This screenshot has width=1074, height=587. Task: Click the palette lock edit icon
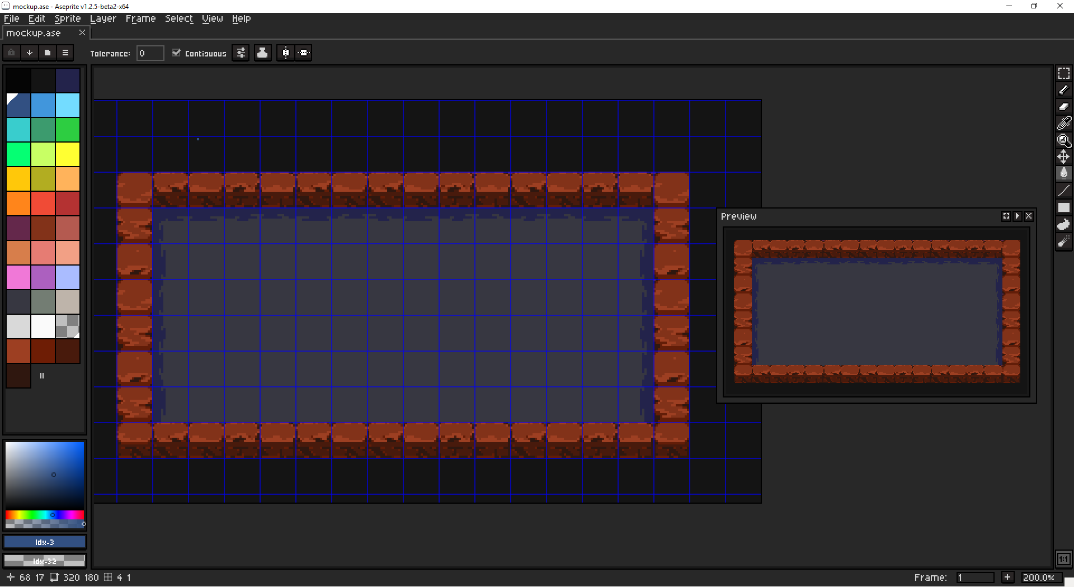point(11,53)
